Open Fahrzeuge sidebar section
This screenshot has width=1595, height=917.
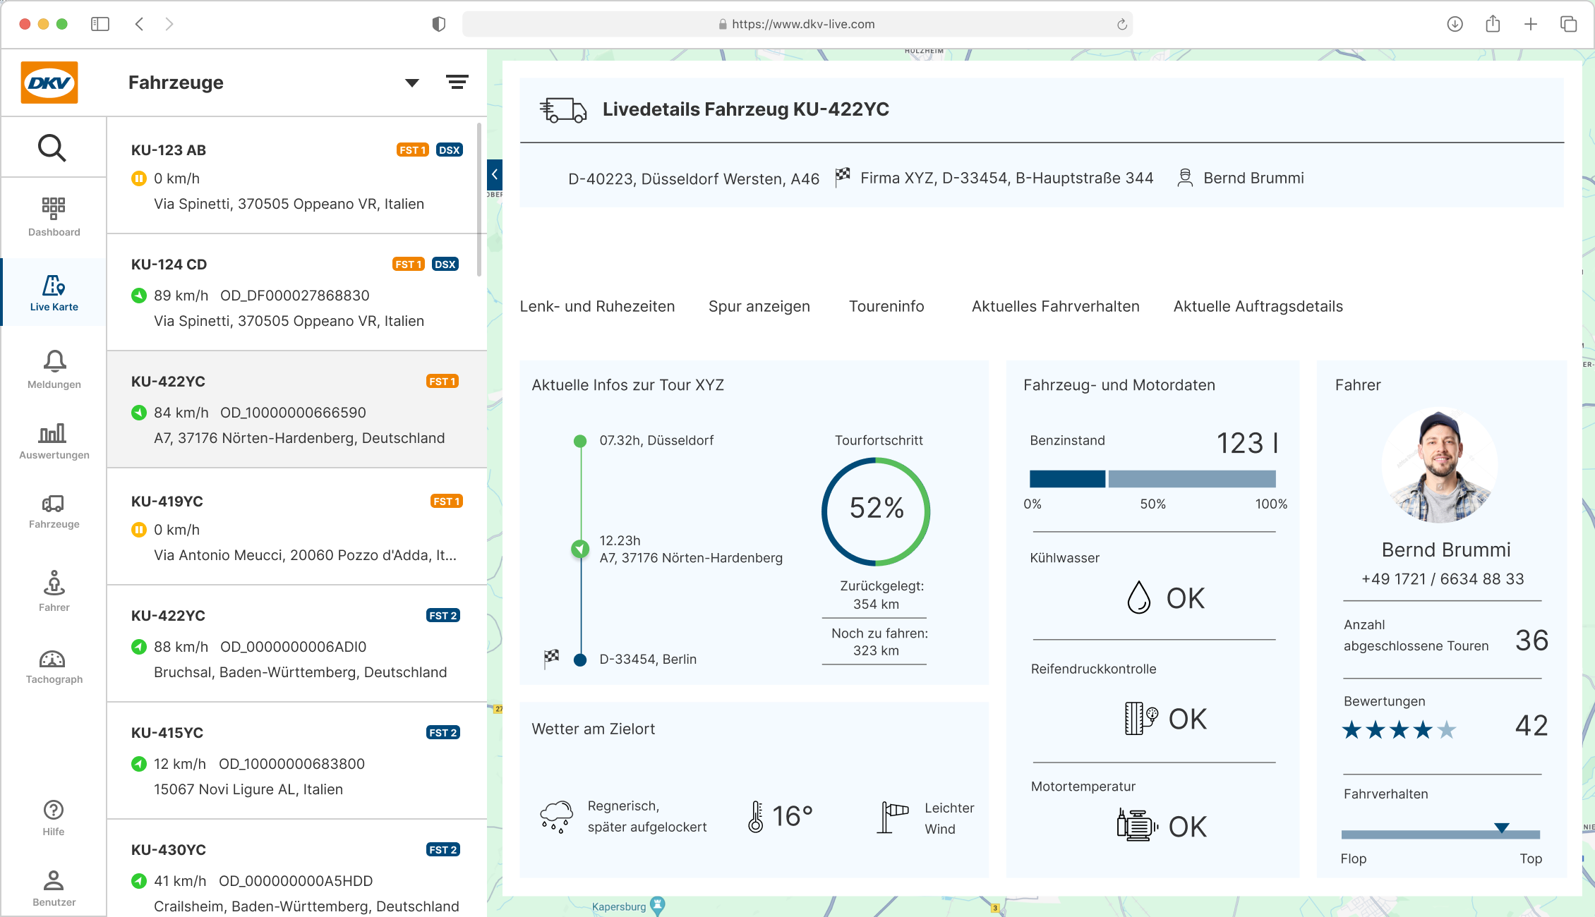click(54, 512)
